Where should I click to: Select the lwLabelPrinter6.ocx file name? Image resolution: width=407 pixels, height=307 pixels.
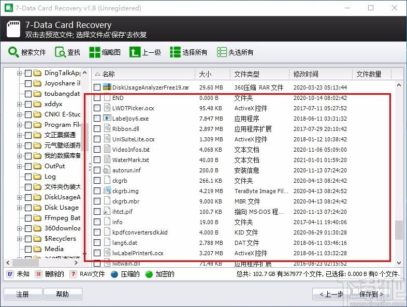[x=138, y=253]
